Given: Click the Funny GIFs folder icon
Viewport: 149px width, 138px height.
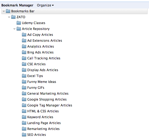Looking at the screenshot, I should 24,88.
